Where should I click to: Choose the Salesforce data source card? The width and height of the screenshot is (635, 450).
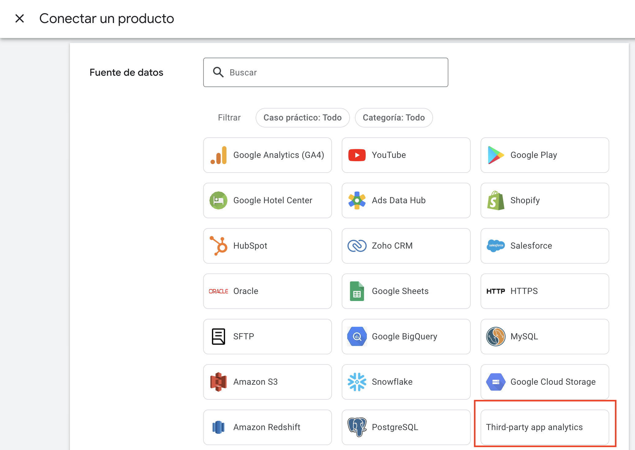point(544,246)
